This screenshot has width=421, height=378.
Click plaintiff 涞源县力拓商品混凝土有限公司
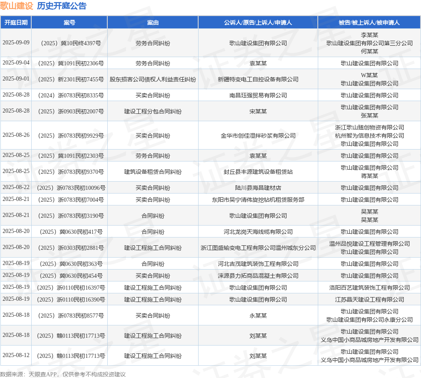click(258, 276)
